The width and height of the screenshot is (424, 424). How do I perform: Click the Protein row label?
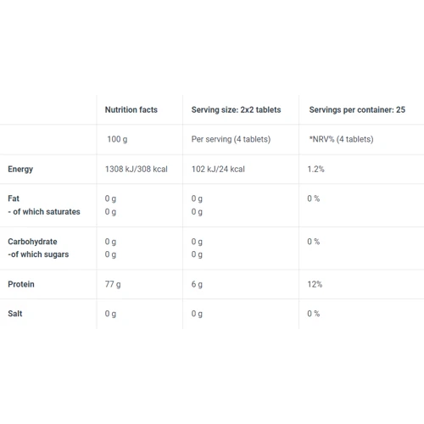(21, 284)
